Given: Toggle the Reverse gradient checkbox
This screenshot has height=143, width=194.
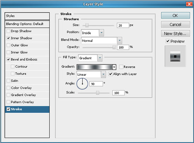Looking at the screenshot, I should [x=121, y=67].
